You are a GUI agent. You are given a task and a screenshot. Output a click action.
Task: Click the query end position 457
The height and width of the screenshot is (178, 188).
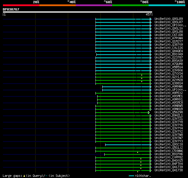tap(148, 14)
